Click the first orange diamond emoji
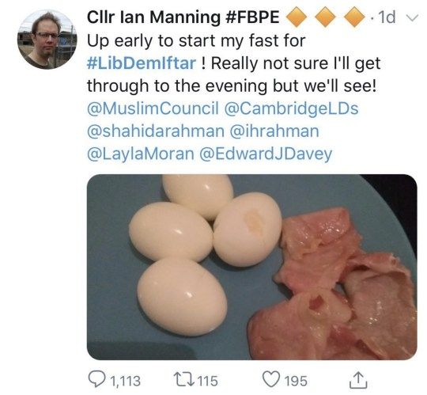Viewport: 427px width, 395px height. click(x=297, y=17)
